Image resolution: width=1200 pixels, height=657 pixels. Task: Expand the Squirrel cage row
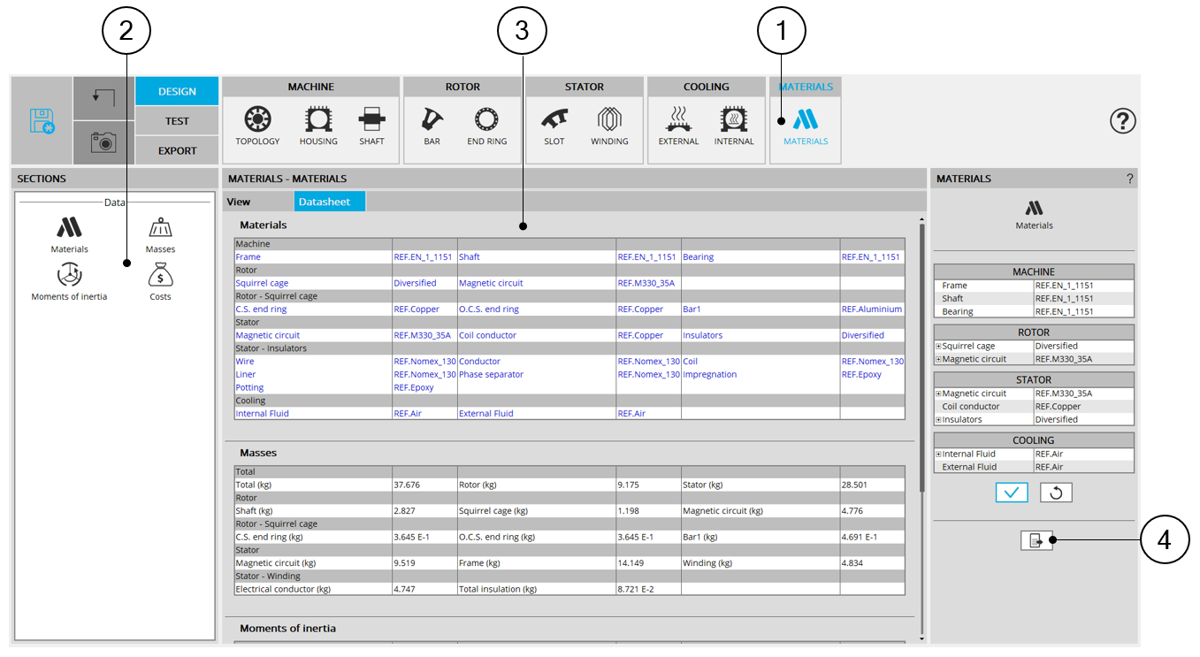(x=938, y=347)
